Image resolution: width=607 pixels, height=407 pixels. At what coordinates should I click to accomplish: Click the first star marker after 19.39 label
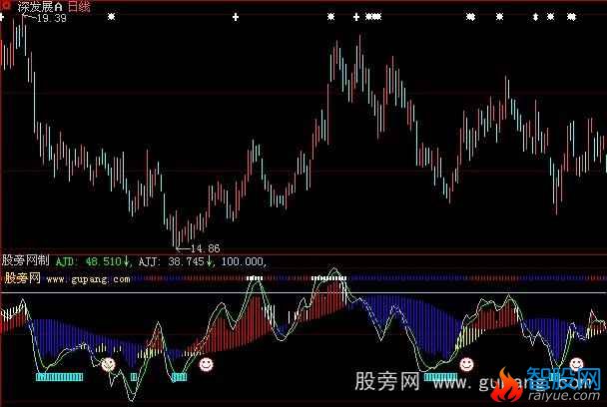coord(112,17)
